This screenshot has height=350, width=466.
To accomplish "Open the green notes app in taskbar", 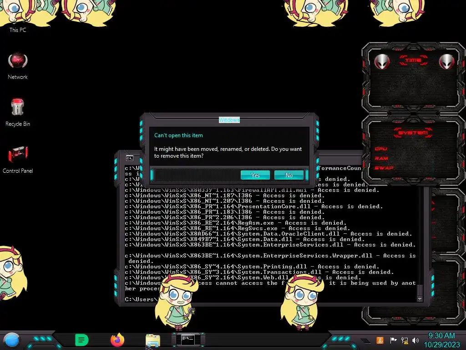I will click(82, 340).
